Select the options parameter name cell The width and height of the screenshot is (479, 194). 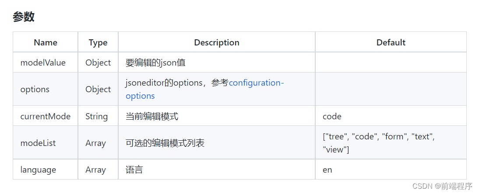(x=35, y=89)
